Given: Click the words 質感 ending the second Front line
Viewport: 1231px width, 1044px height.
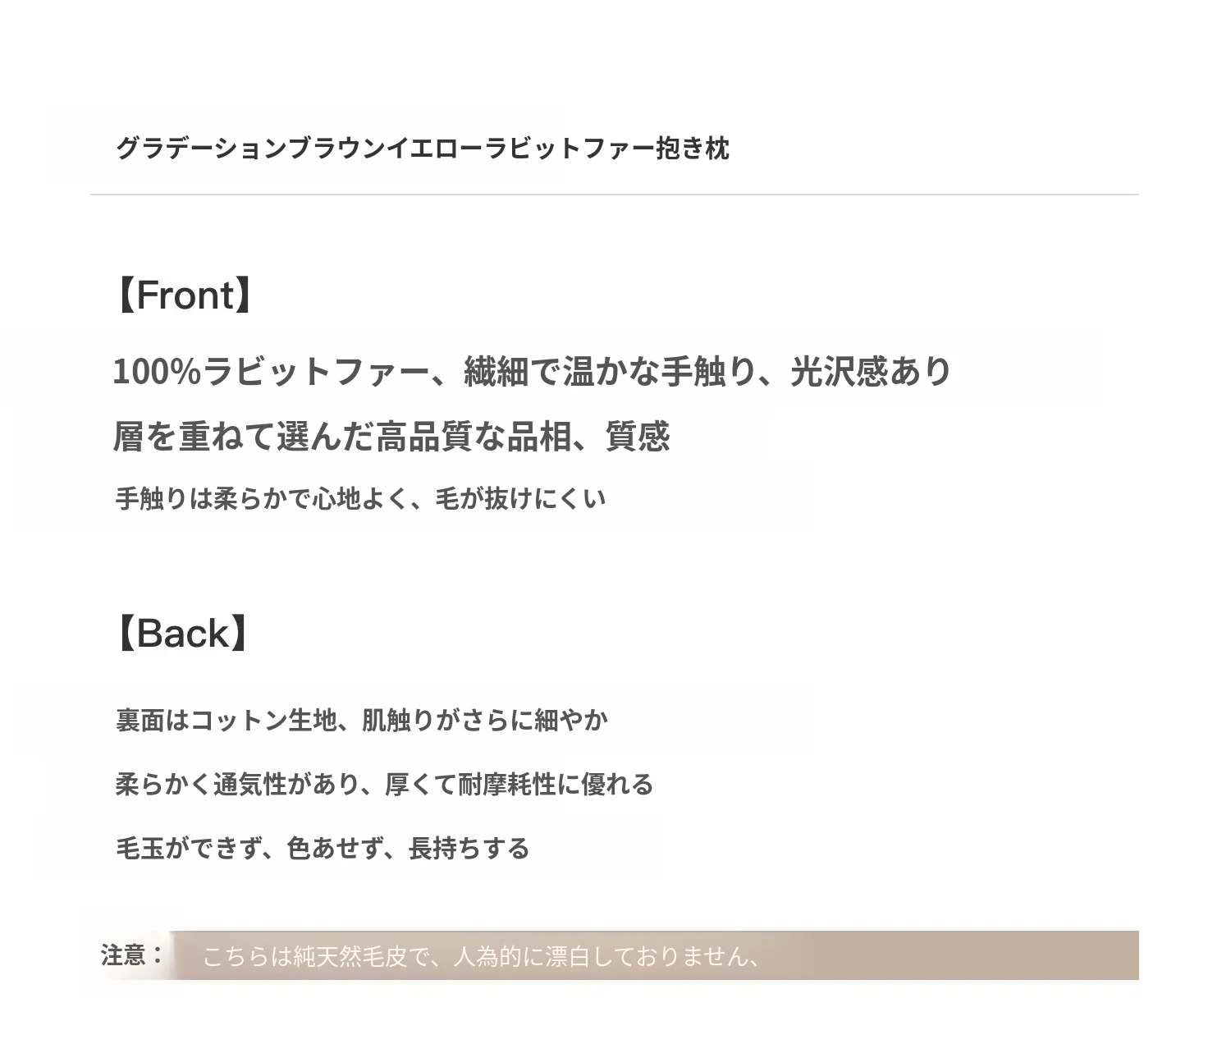Looking at the screenshot, I should [x=638, y=437].
